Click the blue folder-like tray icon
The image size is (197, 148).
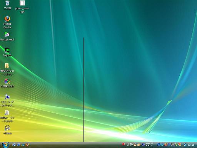169,145
